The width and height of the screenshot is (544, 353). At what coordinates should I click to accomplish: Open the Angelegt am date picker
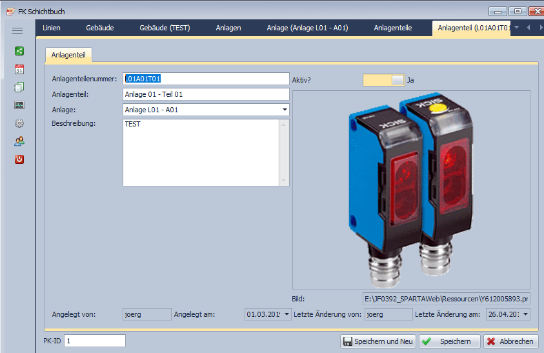click(x=287, y=314)
